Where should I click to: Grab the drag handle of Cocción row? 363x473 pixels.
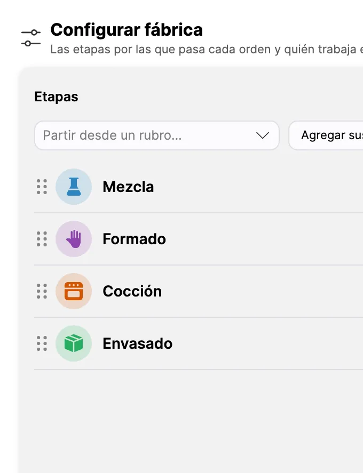(x=42, y=291)
